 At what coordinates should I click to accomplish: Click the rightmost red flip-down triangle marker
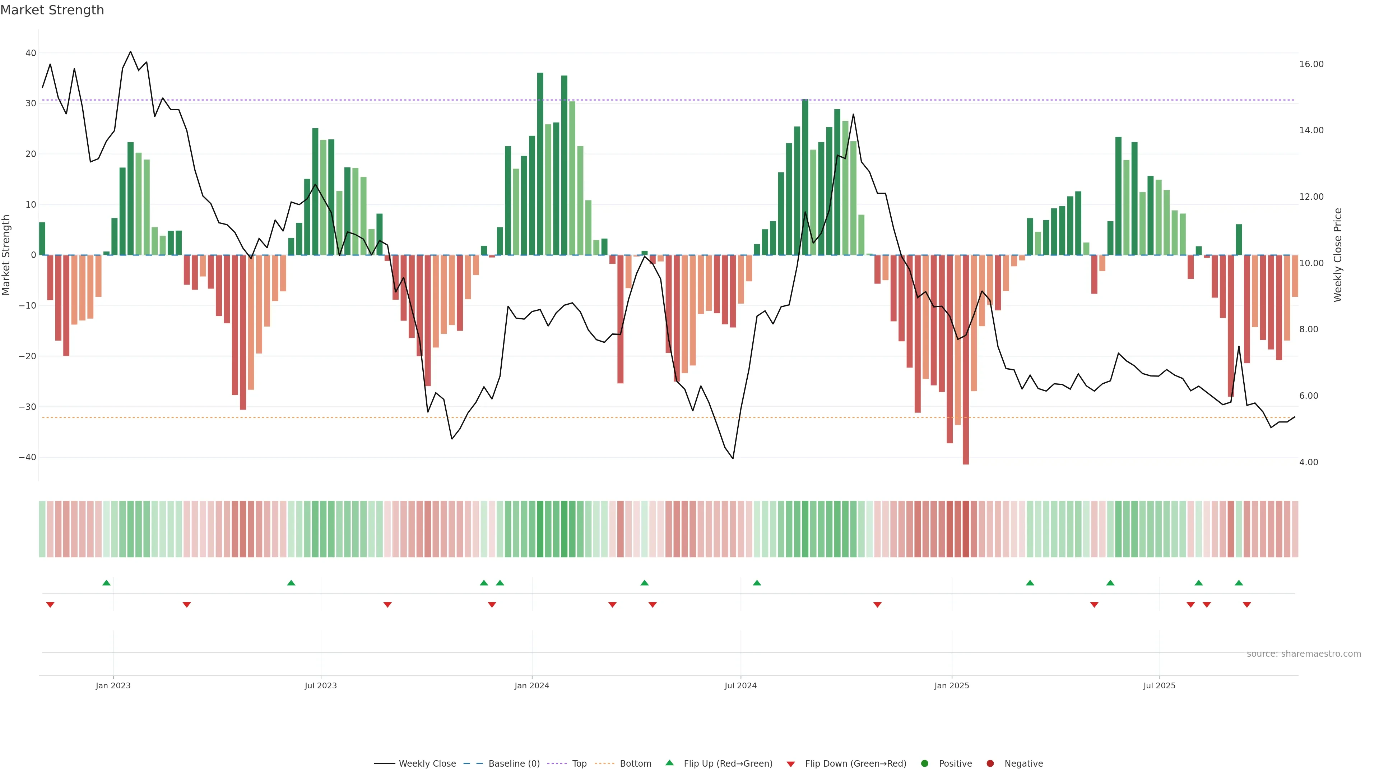click(x=1247, y=605)
